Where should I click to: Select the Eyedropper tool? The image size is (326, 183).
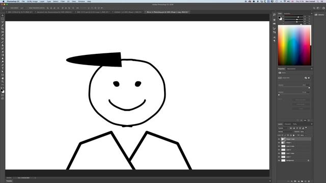pos(3,35)
